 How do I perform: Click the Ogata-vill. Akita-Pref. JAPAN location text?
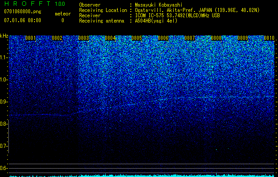coord(197,10)
